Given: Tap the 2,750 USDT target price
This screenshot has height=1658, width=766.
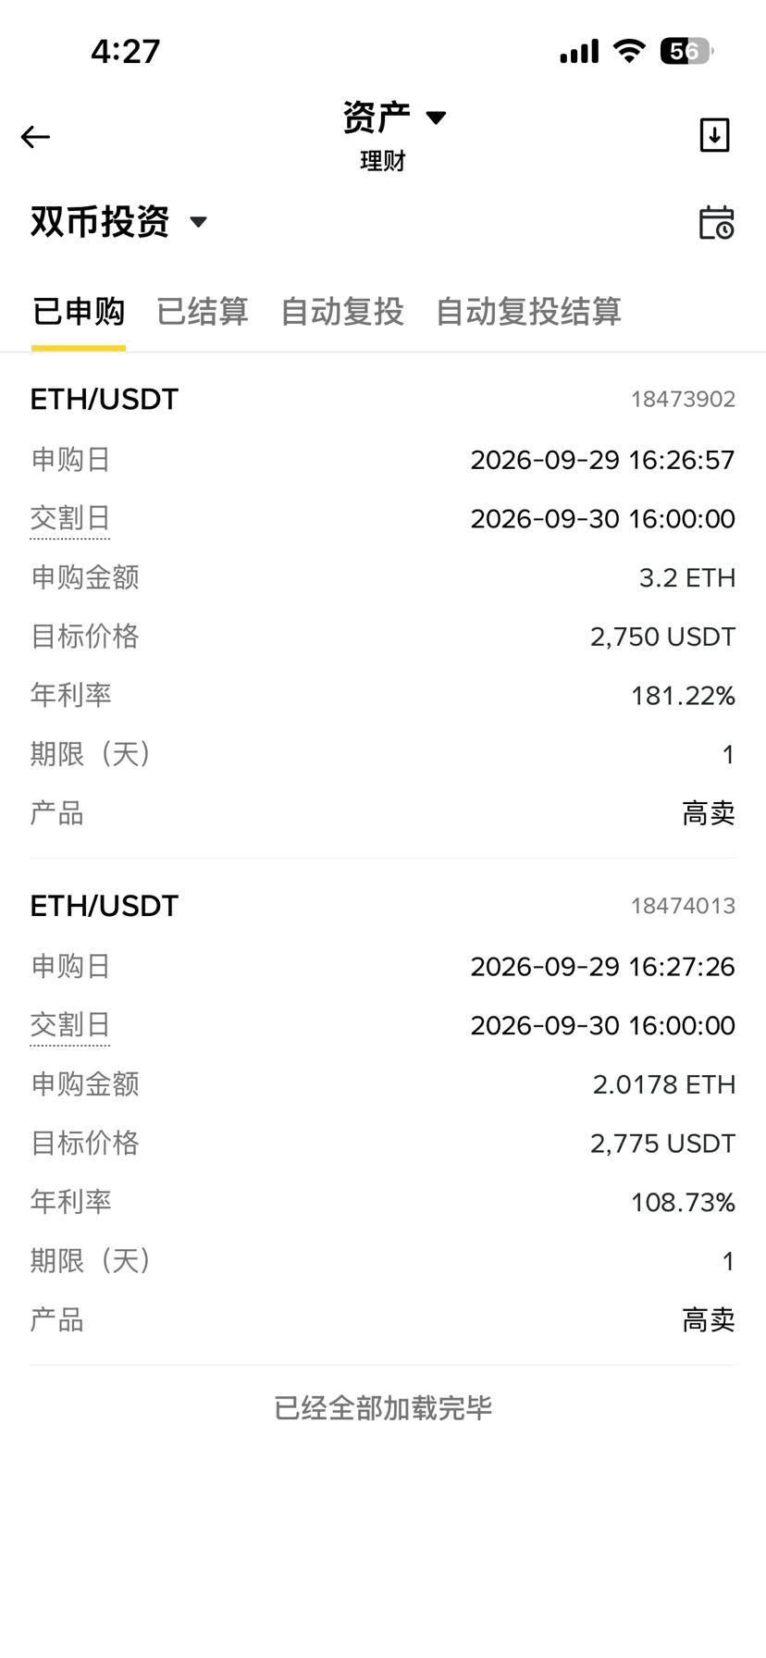Looking at the screenshot, I should click(x=662, y=637).
